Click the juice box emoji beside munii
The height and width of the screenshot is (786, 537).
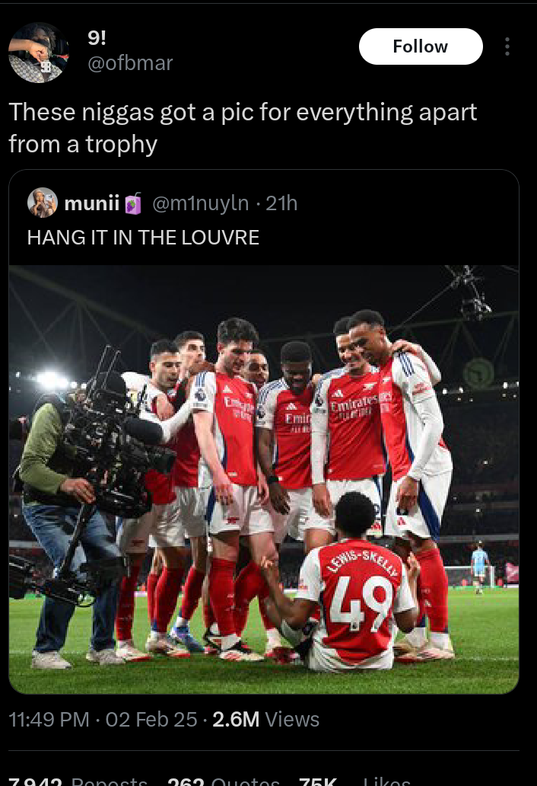tap(133, 203)
